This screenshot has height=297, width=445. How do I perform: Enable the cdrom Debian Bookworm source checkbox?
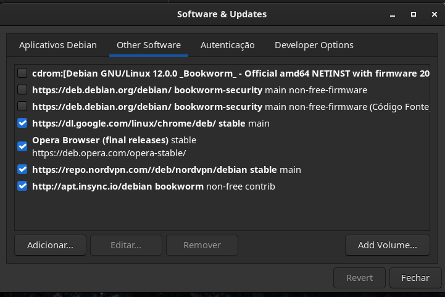22,73
